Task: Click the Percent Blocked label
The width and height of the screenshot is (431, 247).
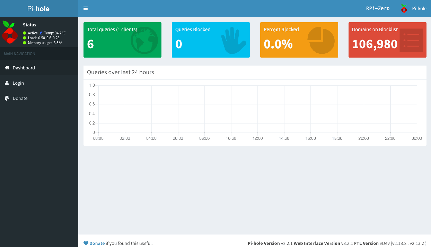Action: (281, 29)
